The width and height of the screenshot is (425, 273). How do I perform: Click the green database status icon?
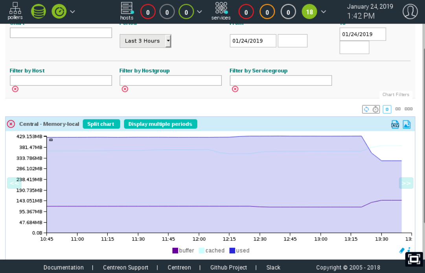(x=38, y=11)
